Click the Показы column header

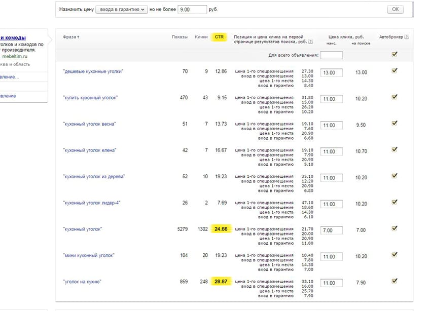click(179, 37)
